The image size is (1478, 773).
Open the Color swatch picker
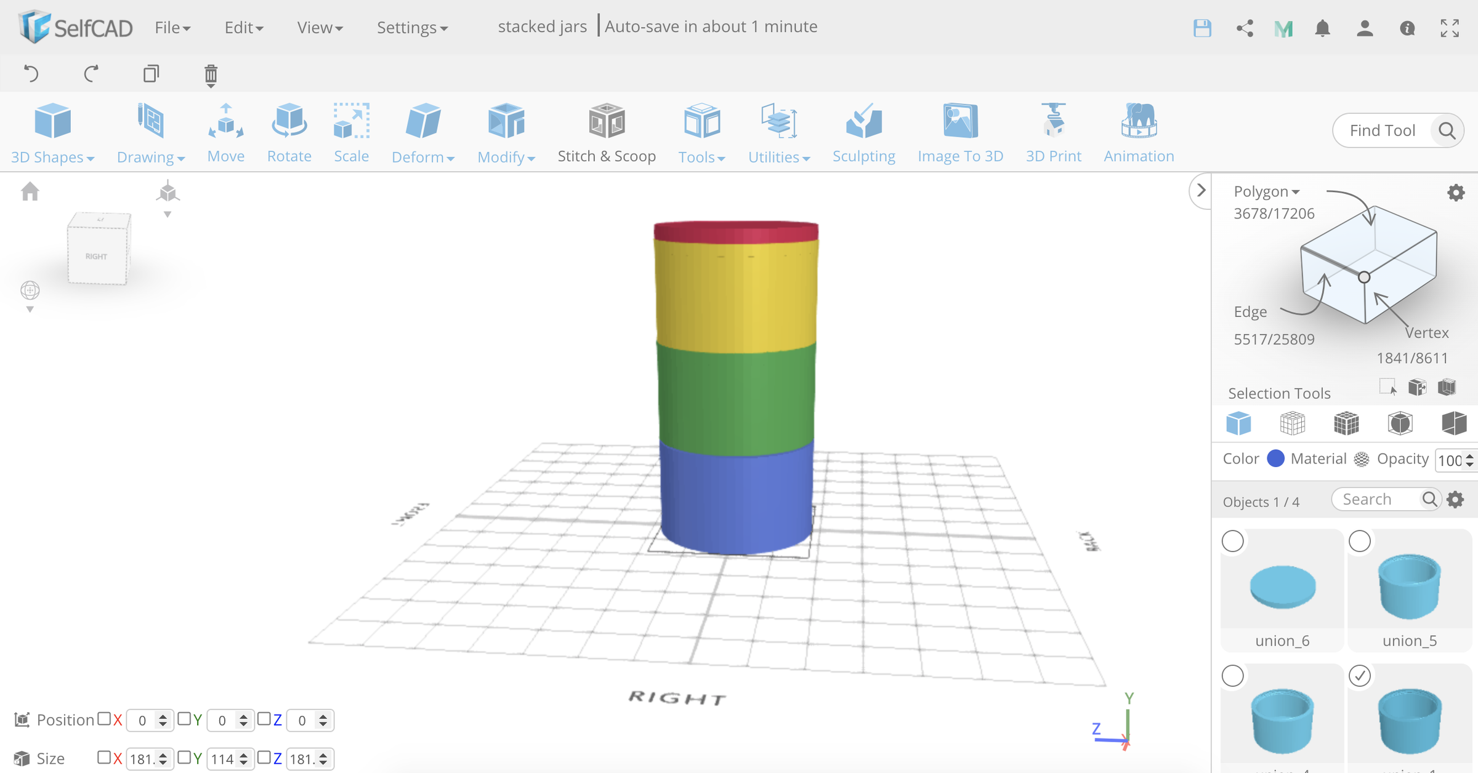(x=1276, y=459)
